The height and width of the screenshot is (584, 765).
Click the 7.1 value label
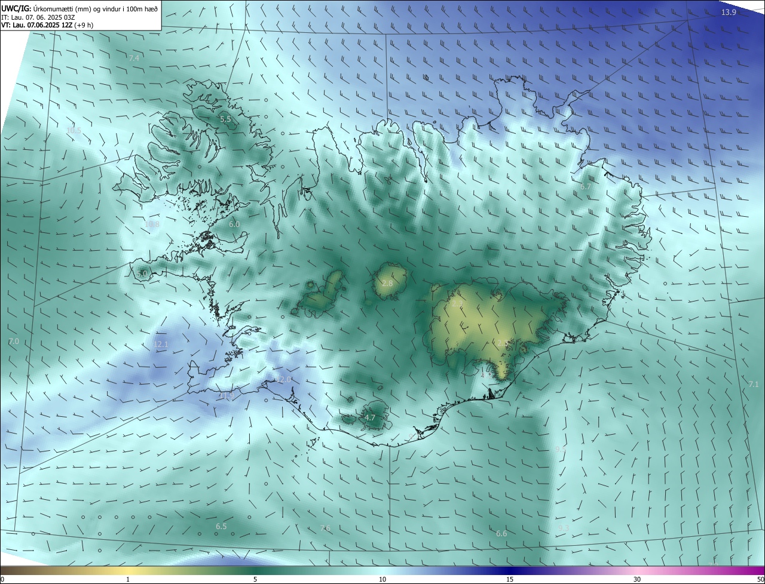click(x=754, y=384)
